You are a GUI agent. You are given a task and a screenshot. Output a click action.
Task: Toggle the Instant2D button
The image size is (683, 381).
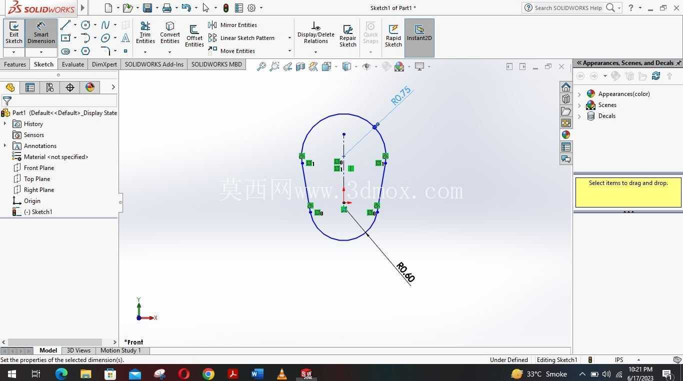coord(419,38)
